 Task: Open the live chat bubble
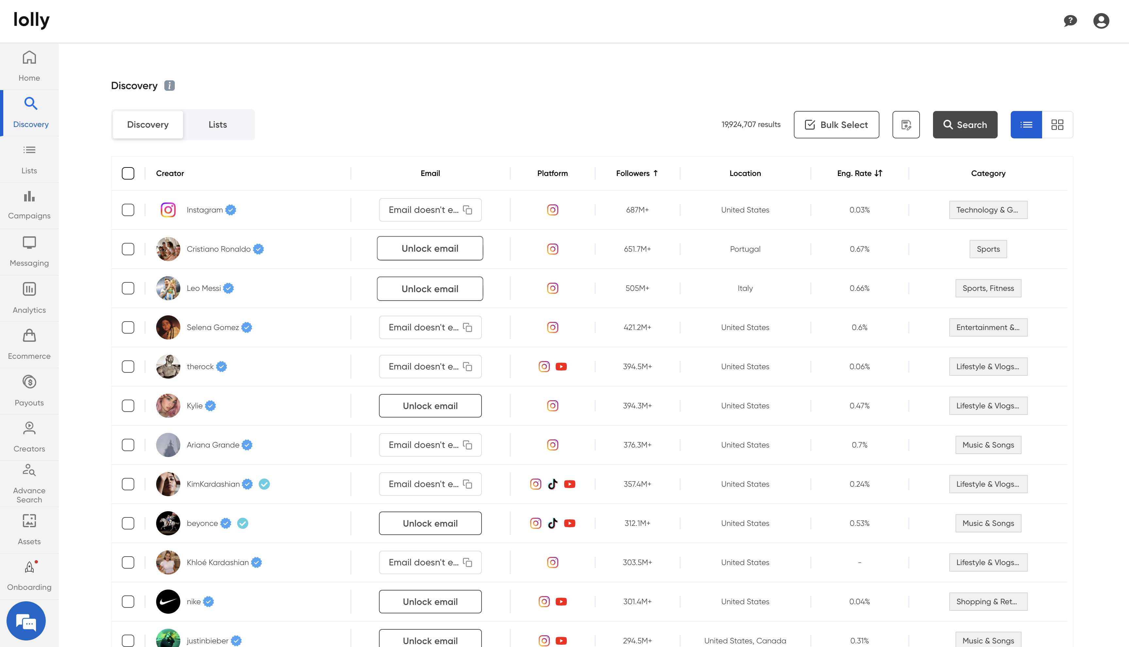click(26, 621)
